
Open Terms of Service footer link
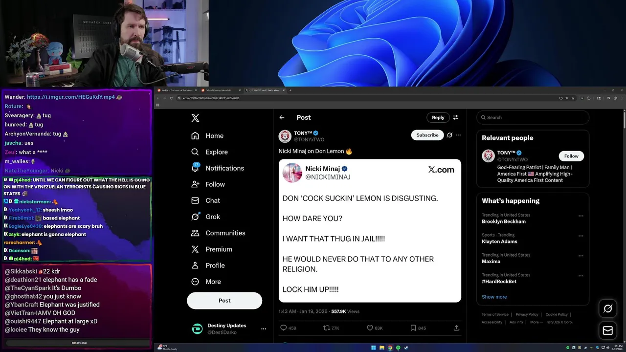pyautogui.click(x=495, y=314)
